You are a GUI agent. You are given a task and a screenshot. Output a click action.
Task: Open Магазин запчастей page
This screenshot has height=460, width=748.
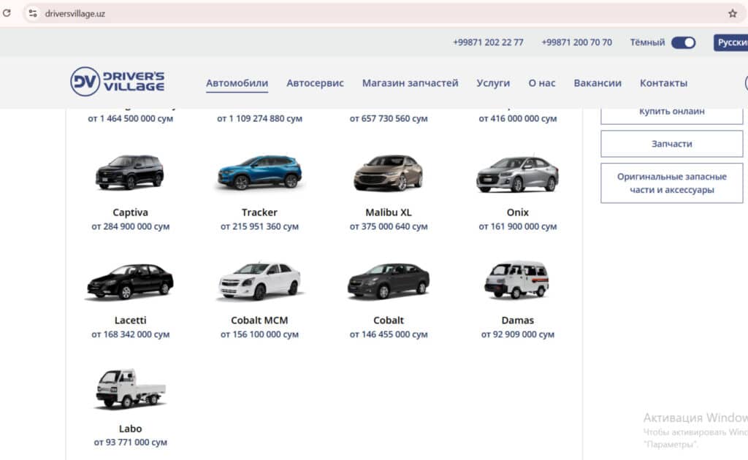pos(410,83)
